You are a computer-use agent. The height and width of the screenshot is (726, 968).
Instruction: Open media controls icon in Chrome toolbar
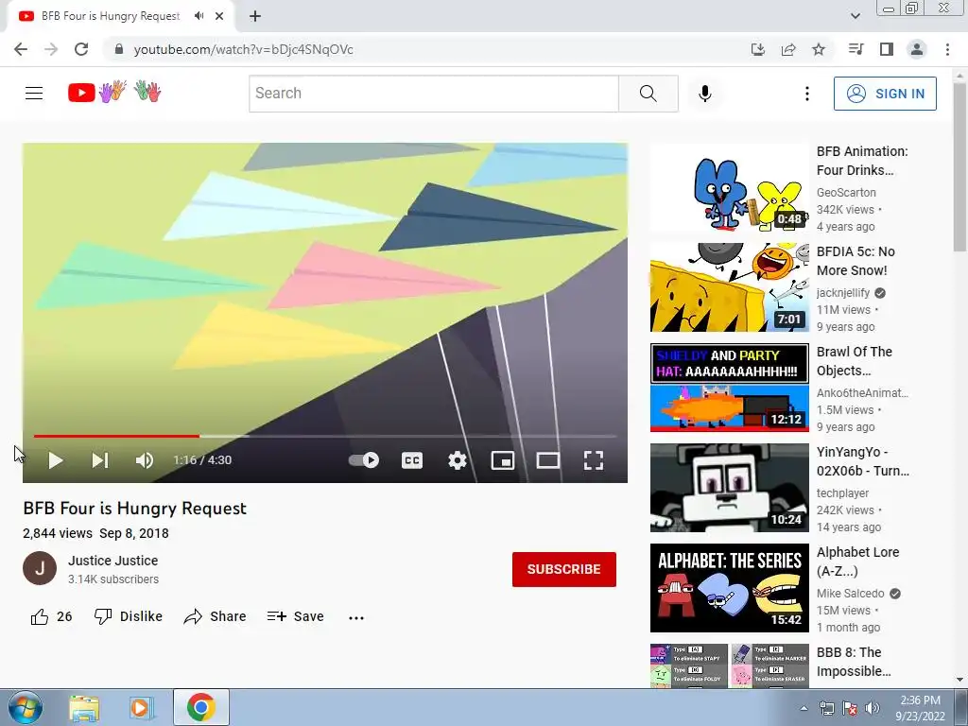[856, 49]
